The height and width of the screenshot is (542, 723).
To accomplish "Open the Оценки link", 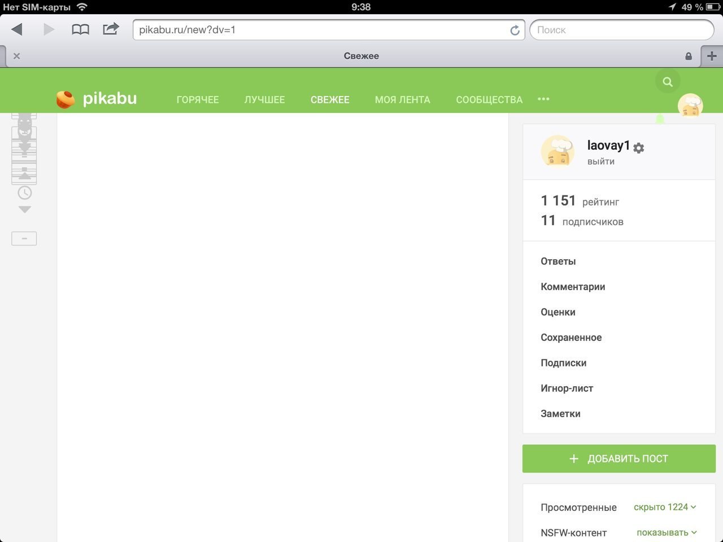I will coord(558,312).
